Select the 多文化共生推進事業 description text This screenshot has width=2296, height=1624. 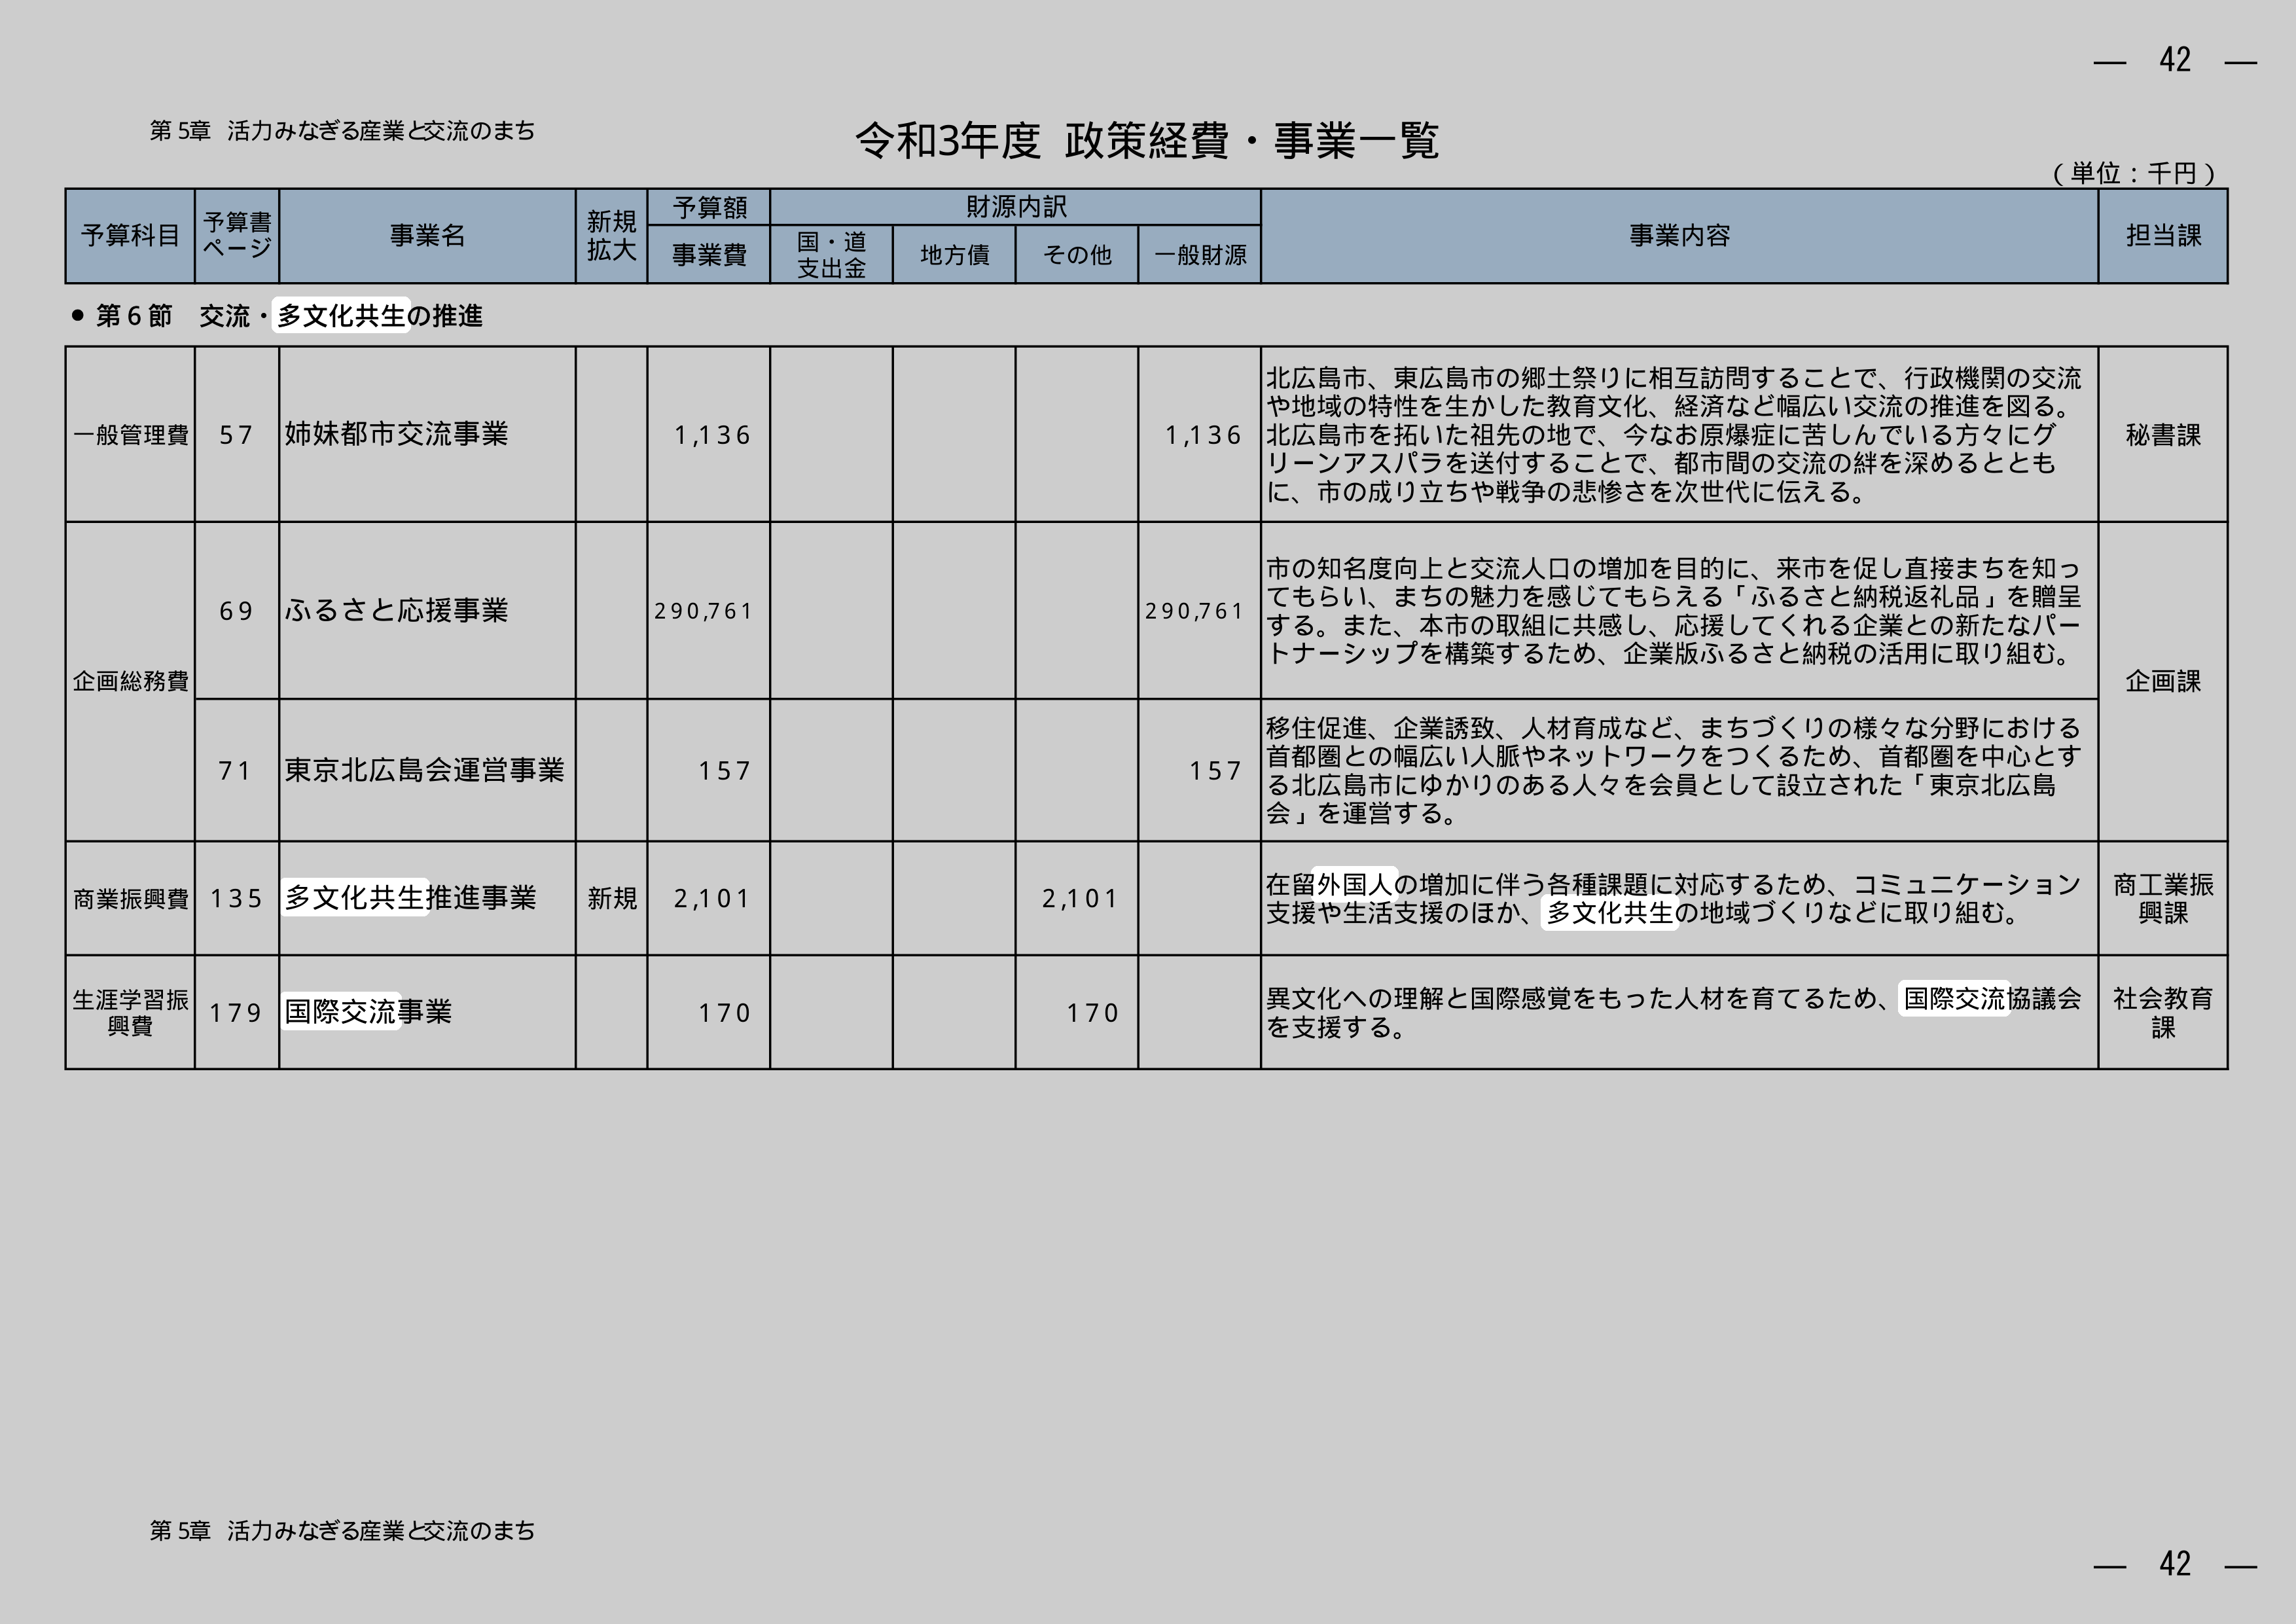(x=1673, y=899)
